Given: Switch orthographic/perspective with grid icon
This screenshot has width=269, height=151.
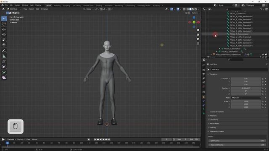Looking at the screenshot, I should (x=198, y=44).
